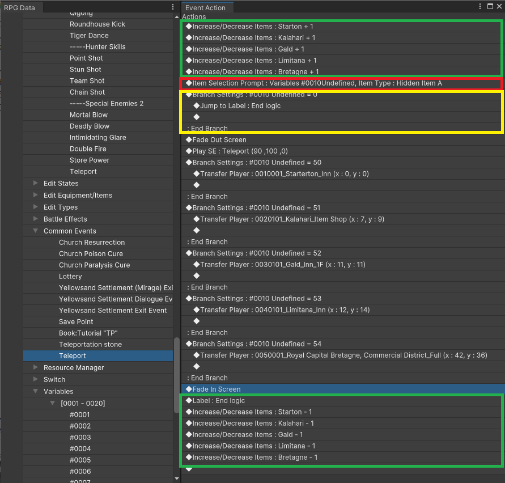The height and width of the screenshot is (483, 505).
Task: Click diamond beside Fade Out Screen action
Action: coord(189,139)
